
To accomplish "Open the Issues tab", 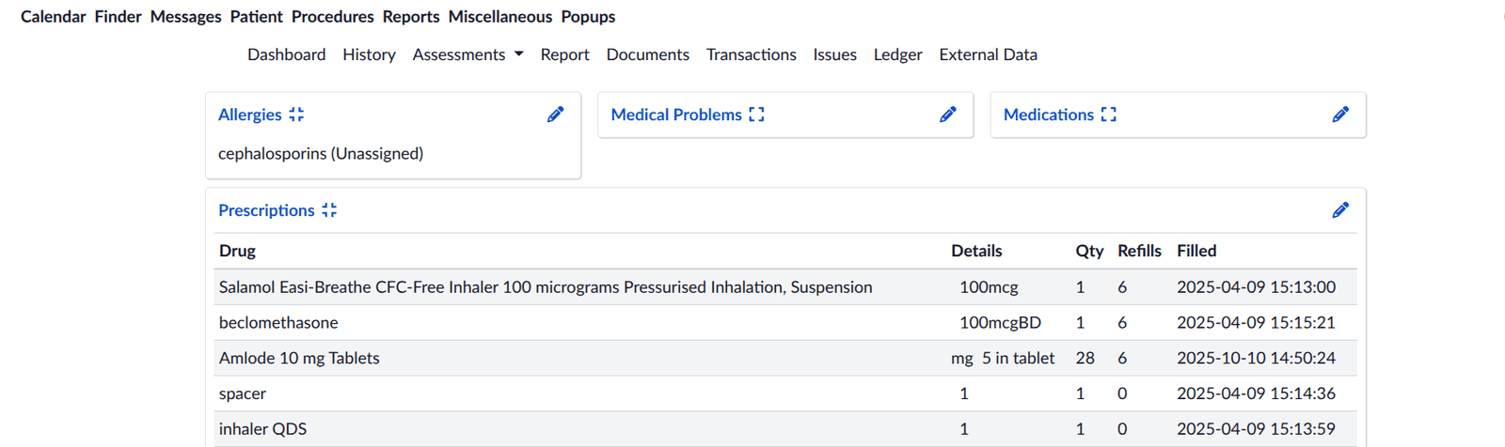I will tap(834, 54).
